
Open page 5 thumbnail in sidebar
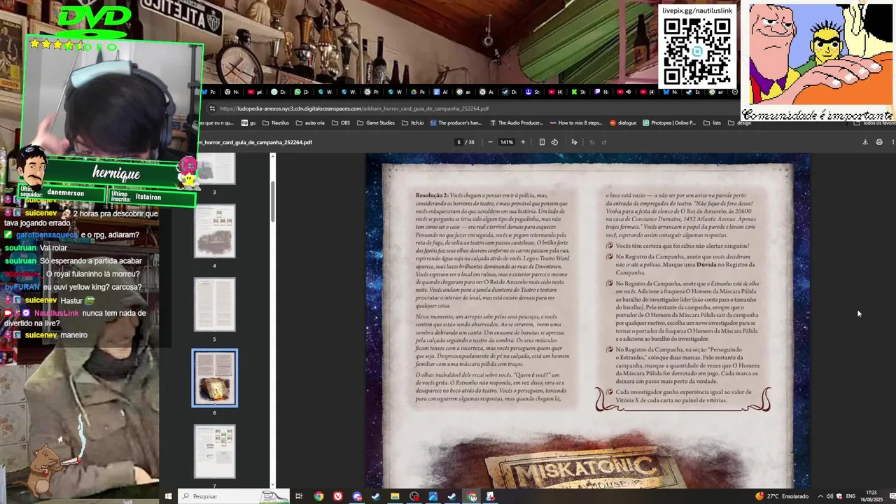coord(215,305)
